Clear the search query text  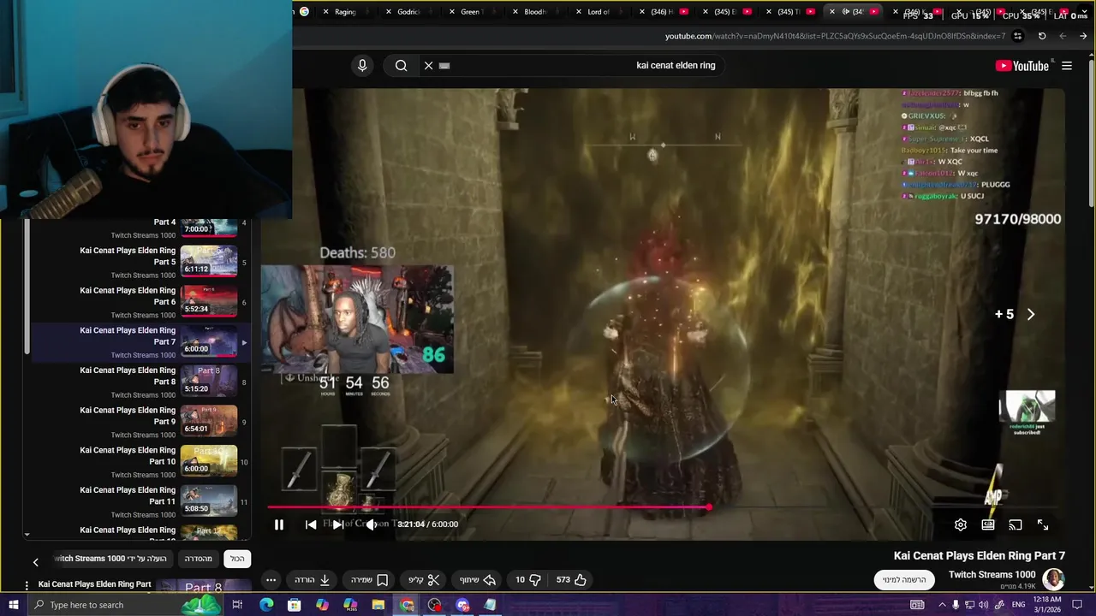(429, 65)
